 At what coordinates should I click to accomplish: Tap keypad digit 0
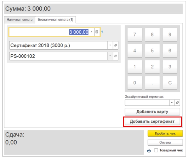pyautogui.click(x=135, y=83)
